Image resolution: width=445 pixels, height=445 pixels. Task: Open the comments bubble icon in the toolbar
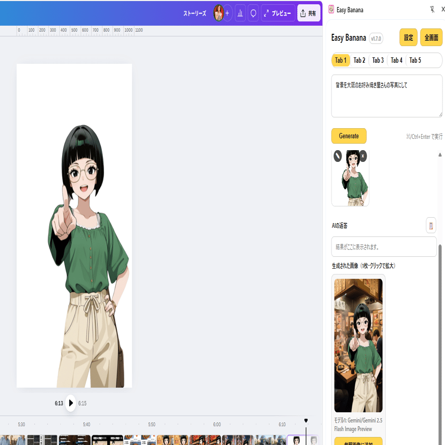(253, 13)
